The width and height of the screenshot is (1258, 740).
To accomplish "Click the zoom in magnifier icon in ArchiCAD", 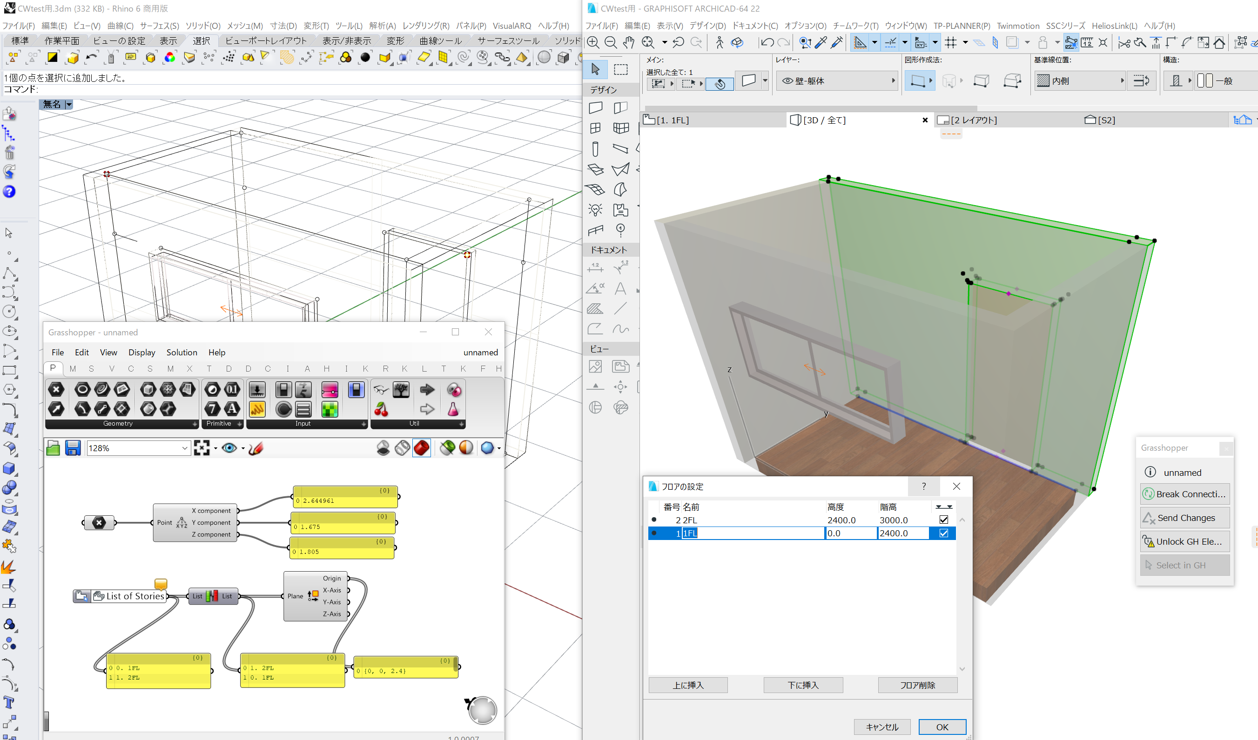I will pyautogui.click(x=592, y=42).
